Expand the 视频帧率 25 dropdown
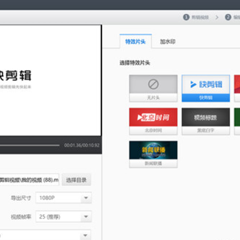This screenshot has height=240, width=240. 63,217
